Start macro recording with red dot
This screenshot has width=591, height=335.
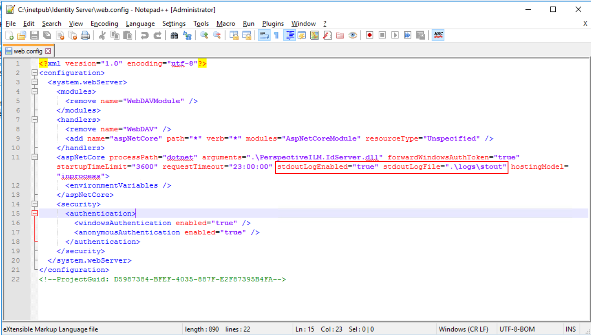tap(370, 36)
